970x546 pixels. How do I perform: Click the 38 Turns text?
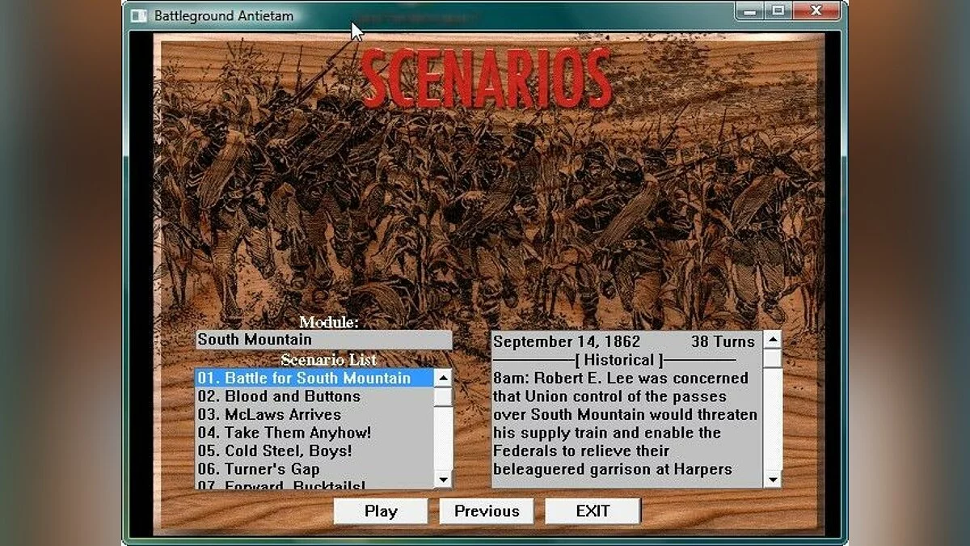(x=723, y=341)
